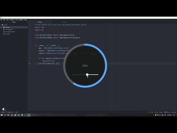Click microphone icon in system tray

tap(156, 115)
